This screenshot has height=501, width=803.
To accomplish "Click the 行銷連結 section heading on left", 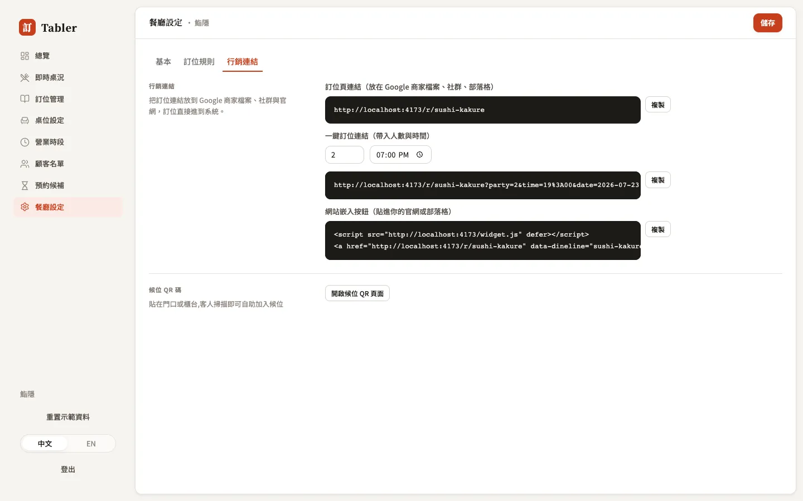I will tap(162, 86).
